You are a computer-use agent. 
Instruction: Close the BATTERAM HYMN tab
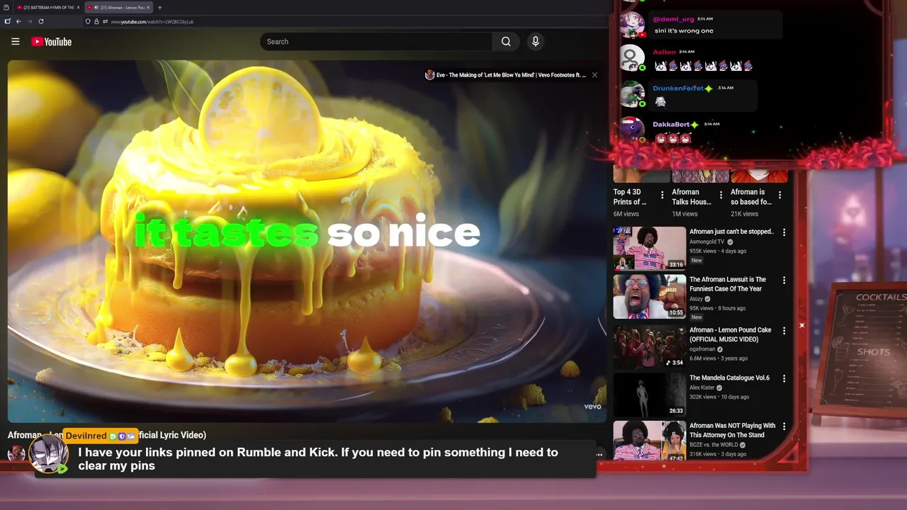[78, 7]
